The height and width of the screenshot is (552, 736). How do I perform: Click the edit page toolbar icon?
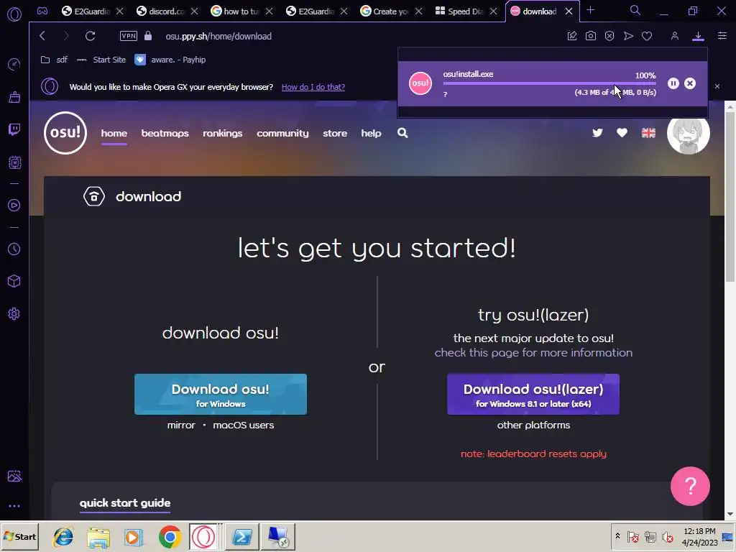571,36
